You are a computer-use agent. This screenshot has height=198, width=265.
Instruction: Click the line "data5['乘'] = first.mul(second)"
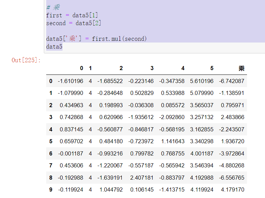click(x=96, y=39)
